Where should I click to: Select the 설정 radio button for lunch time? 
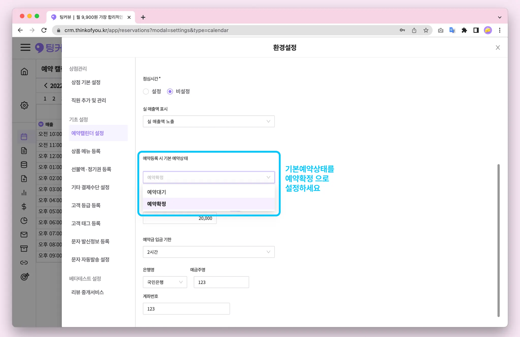(x=146, y=92)
